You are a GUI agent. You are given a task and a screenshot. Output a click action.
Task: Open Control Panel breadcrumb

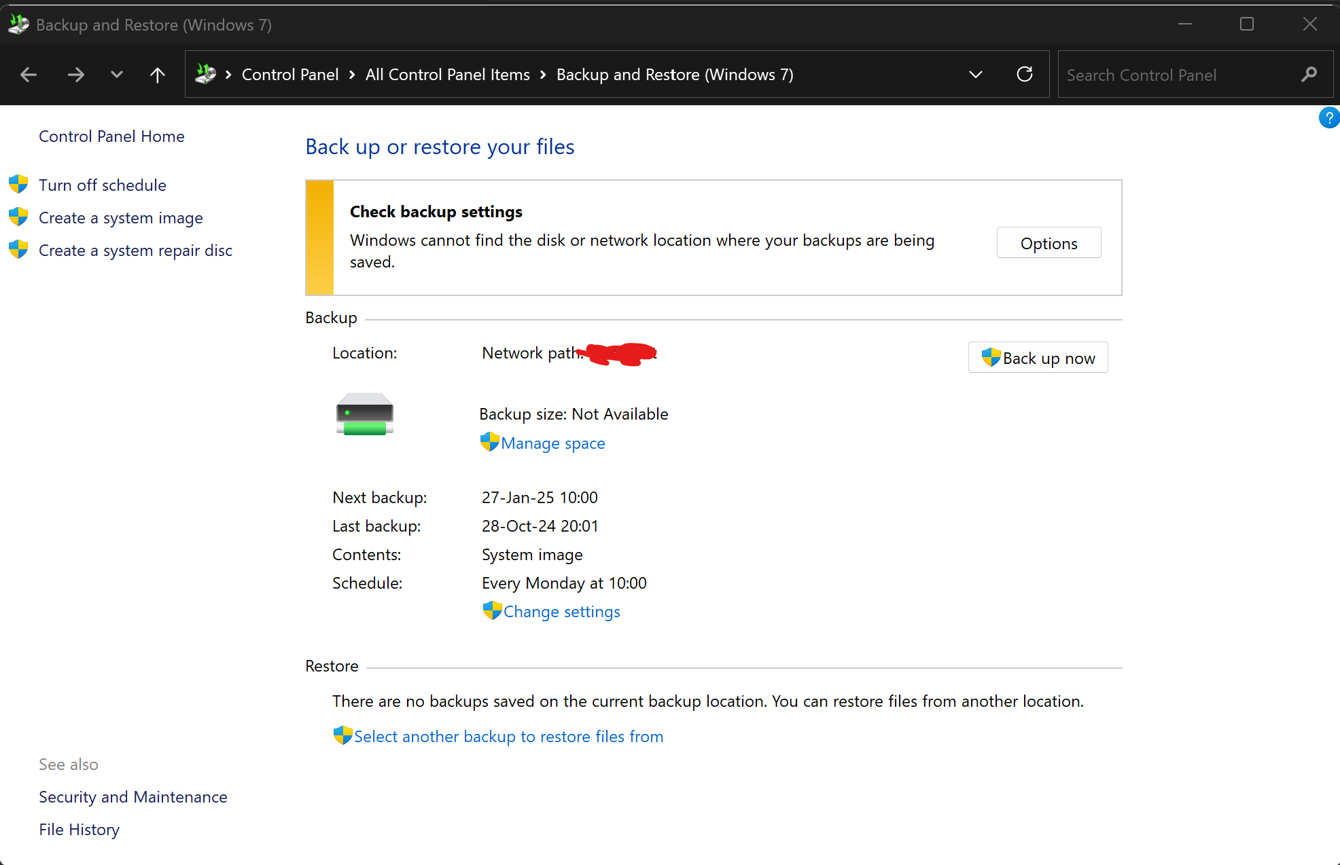[x=290, y=75]
